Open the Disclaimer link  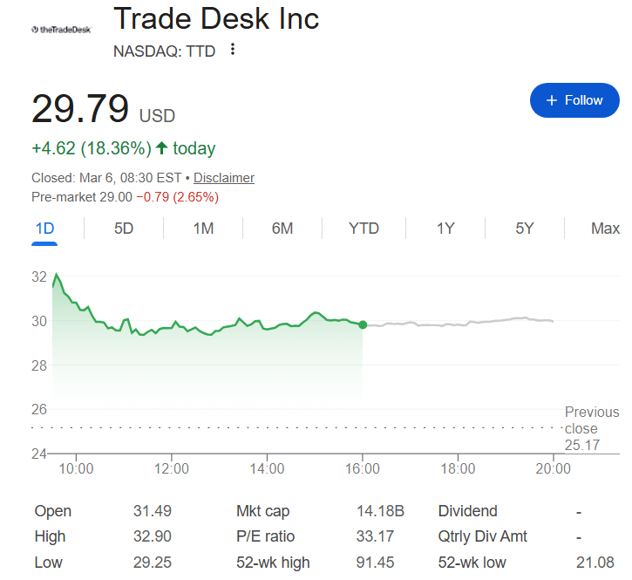[x=224, y=178]
